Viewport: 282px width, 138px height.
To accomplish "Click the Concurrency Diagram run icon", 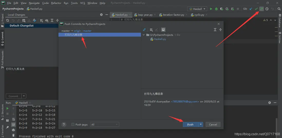I will [x=232, y=9].
